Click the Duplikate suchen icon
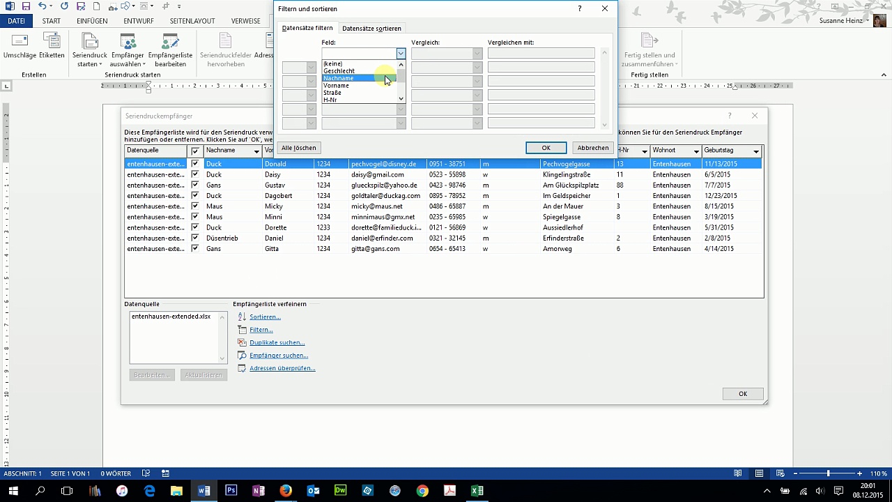The image size is (892, 502). (242, 342)
